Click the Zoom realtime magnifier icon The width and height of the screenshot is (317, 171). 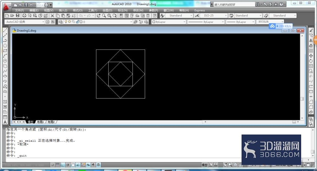pos(104,16)
